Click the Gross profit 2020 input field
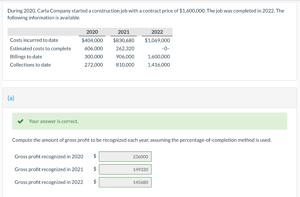300x197 pixels. pyautogui.click(x=125, y=157)
